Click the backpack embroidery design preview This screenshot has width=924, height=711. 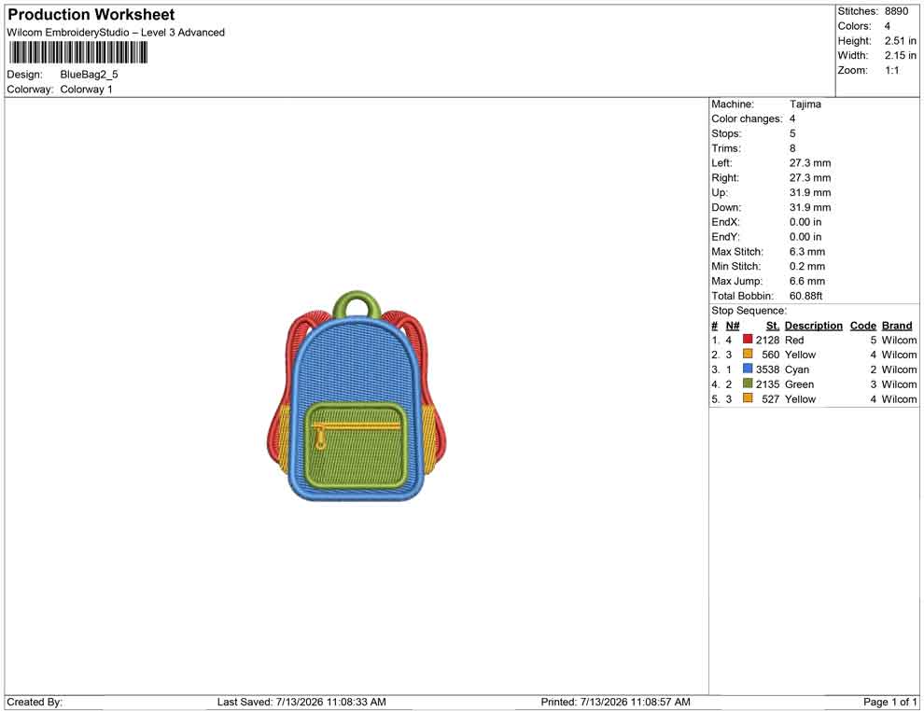[357, 397]
